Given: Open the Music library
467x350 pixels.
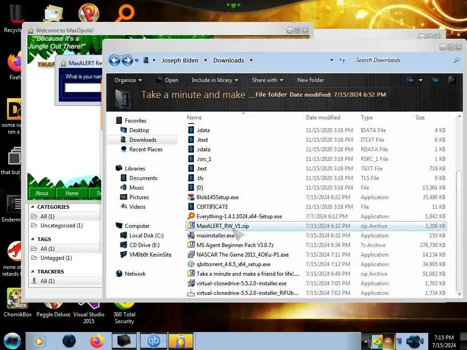Looking at the screenshot, I should (136, 187).
